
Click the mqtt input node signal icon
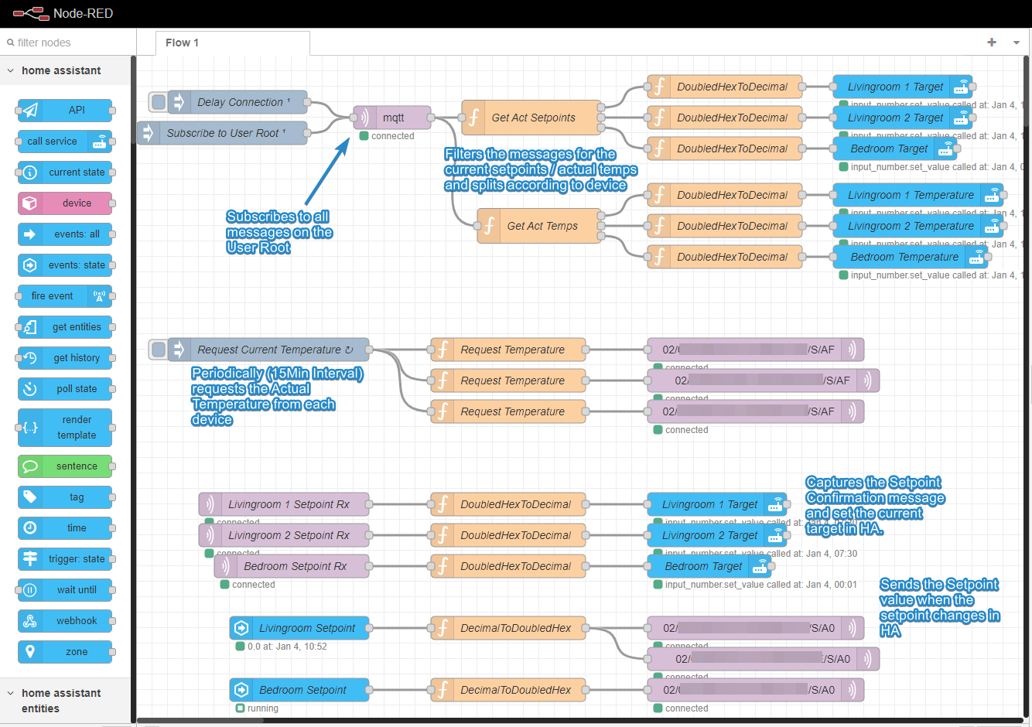364,118
